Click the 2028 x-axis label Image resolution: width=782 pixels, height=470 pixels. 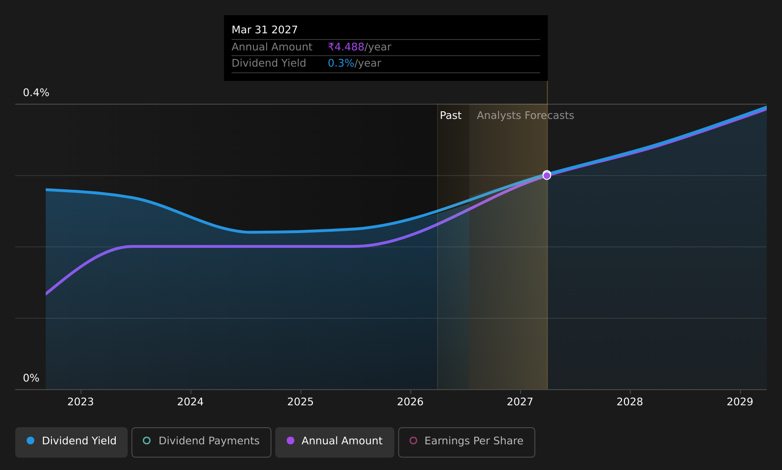[x=630, y=402]
